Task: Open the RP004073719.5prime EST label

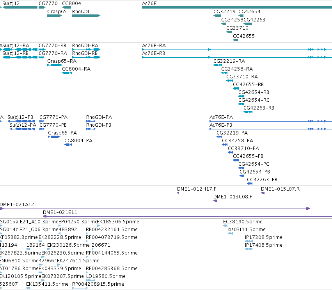Action: click(x=112, y=237)
